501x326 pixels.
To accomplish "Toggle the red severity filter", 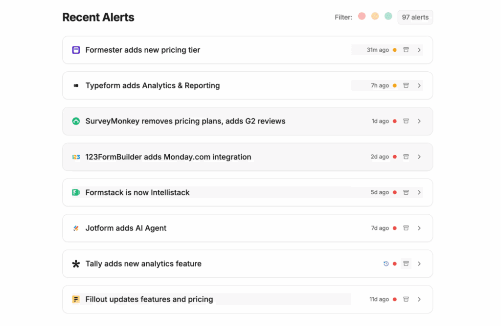I will coord(362,16).
